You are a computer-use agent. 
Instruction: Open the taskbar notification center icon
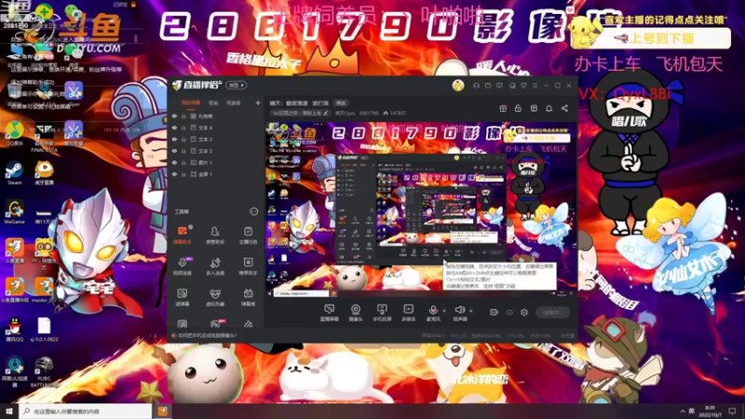point(732,411)
